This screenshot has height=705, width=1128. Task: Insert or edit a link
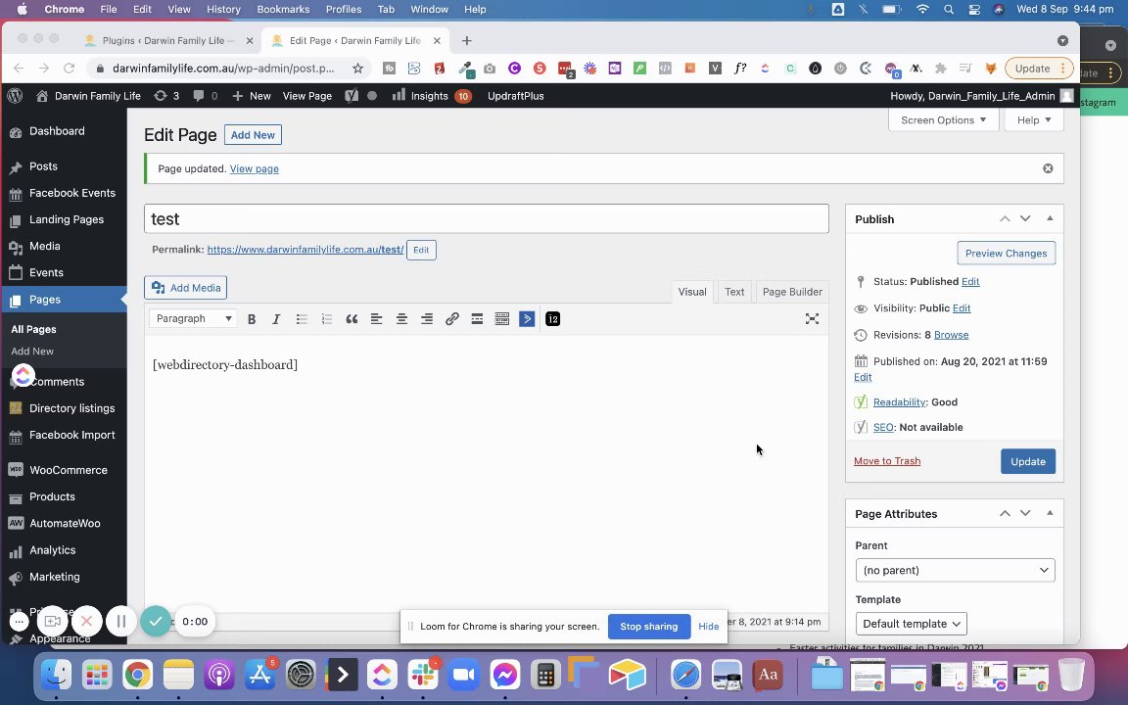pyautogui.click(x=451, y=318)
